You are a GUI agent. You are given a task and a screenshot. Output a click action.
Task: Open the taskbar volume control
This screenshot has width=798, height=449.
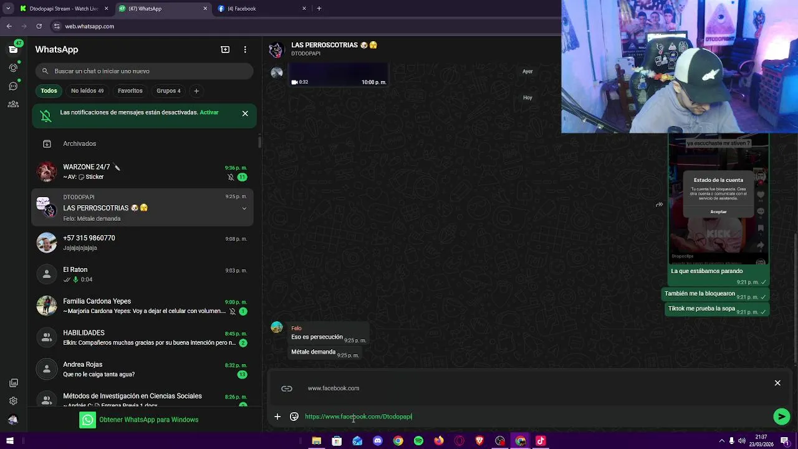pos(742,441)
